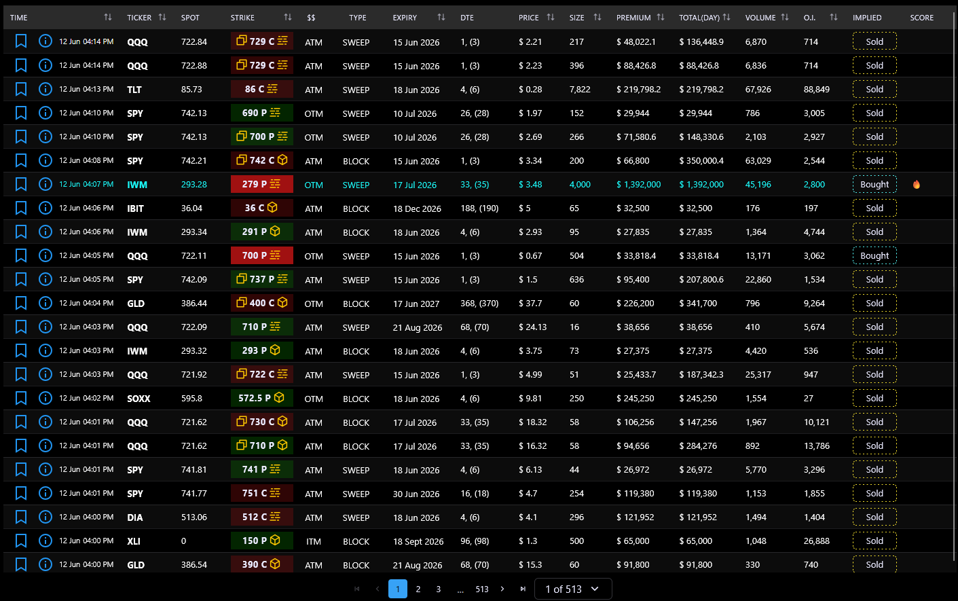Click the SOXX ticker cell
This screenshot has height=601, width=958.
pyautogui.click(x=139, y=399)
